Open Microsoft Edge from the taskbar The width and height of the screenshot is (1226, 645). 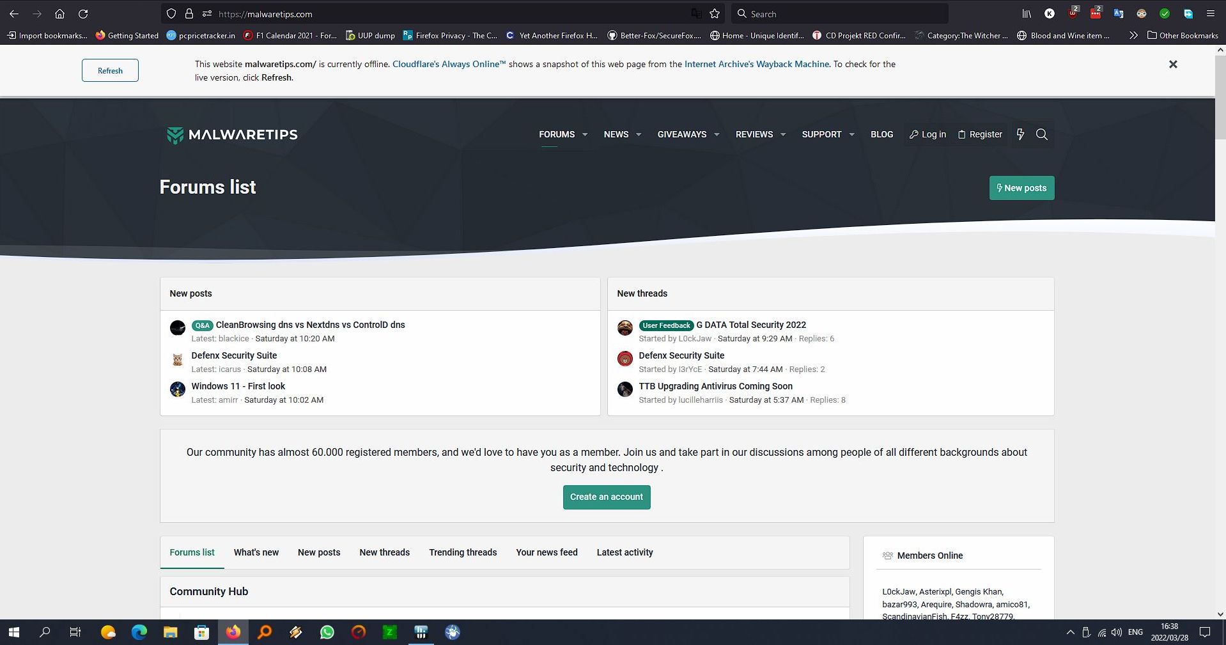point(139,632)
